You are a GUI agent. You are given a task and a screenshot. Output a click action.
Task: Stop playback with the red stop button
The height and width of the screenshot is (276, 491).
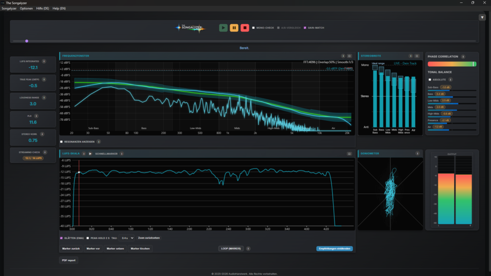coord(245,28)
